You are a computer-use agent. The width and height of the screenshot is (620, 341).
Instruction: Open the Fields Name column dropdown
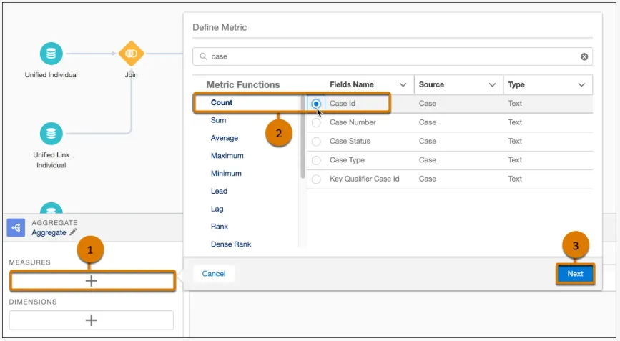(x=403, y=85)
